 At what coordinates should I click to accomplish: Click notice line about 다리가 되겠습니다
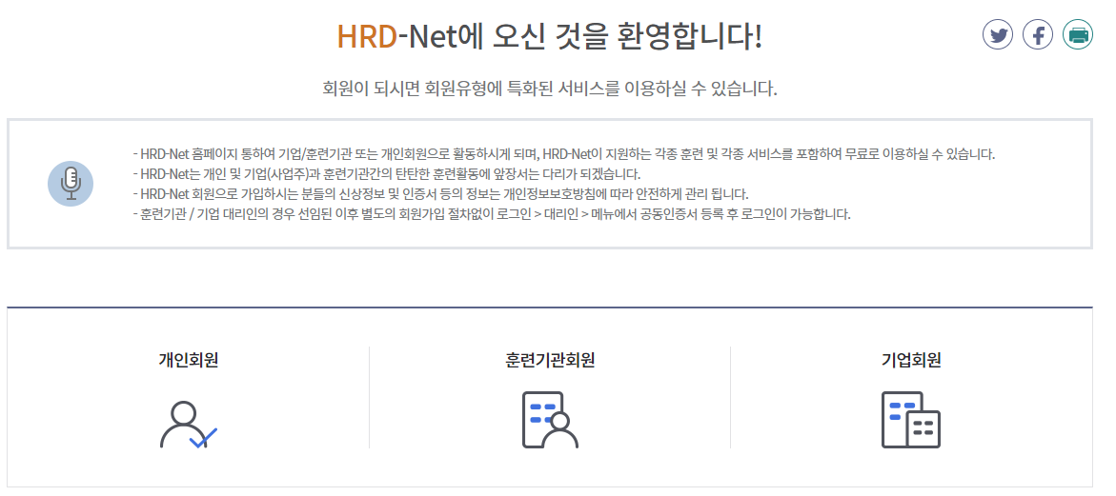pyautogui.click(x=387, y=174)
